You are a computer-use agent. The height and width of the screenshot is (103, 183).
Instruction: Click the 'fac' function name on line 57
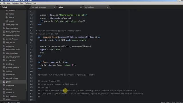point(44,62)
